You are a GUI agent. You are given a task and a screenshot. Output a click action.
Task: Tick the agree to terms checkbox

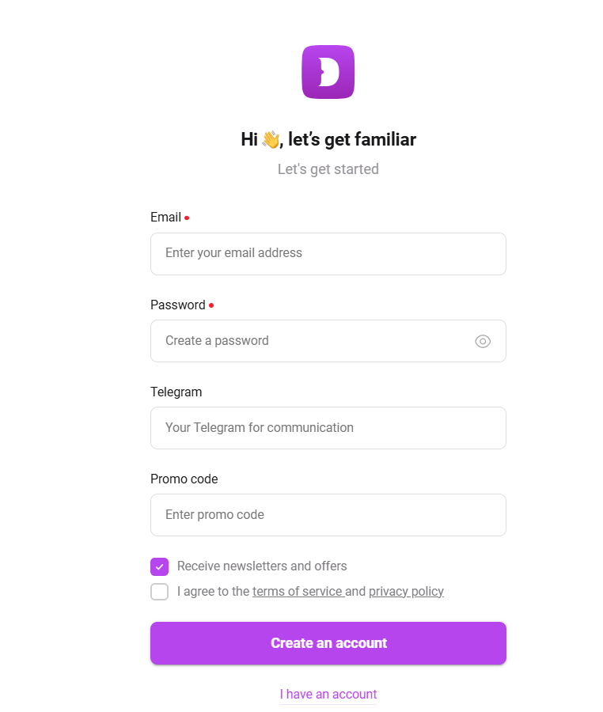[159, 592]
